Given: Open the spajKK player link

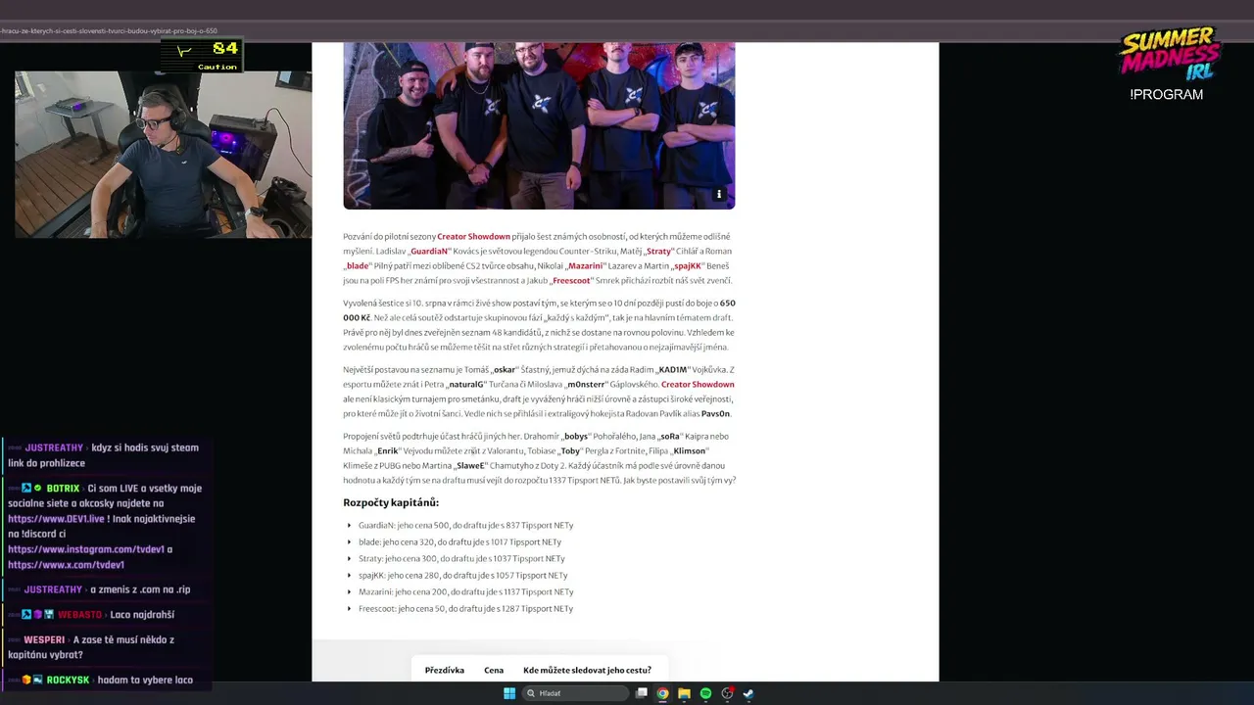Looking at the screenshot, I should pyautogui.click(x=688, y=265).
